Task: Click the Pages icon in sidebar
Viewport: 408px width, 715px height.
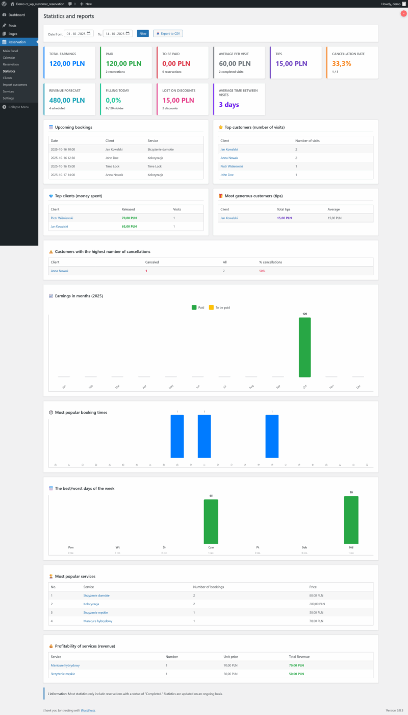Action: [4, 34]
